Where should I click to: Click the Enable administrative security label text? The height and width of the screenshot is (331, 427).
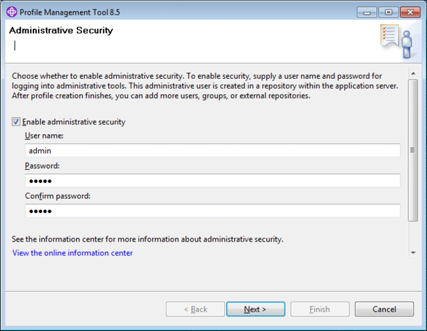pos(73,122)
